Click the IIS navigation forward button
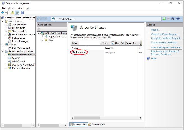184x130 pixels. pos(45,19)
